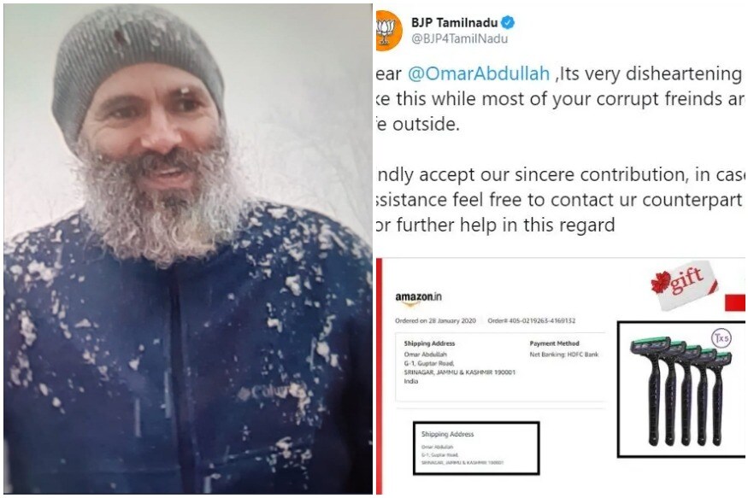Click the Tx5 badge on razor picture
The height and width of the screenshot is (498, 748).
point(721,338)
